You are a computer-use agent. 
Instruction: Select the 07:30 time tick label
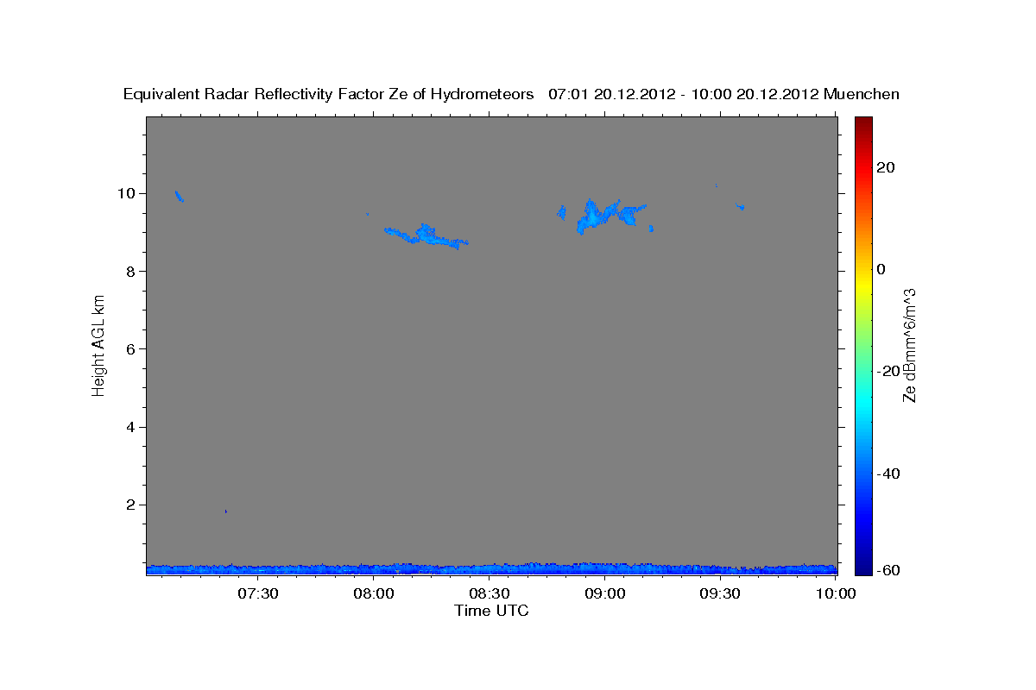(x=258, y=594)
